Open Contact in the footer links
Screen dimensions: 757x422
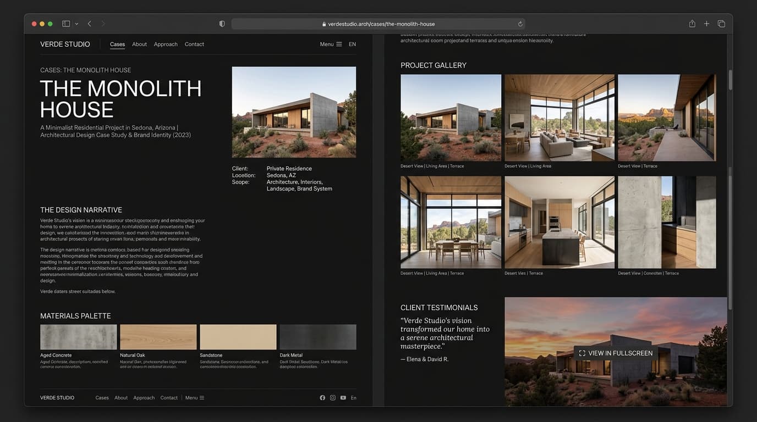pyautogui.click(x=169, y=397)
